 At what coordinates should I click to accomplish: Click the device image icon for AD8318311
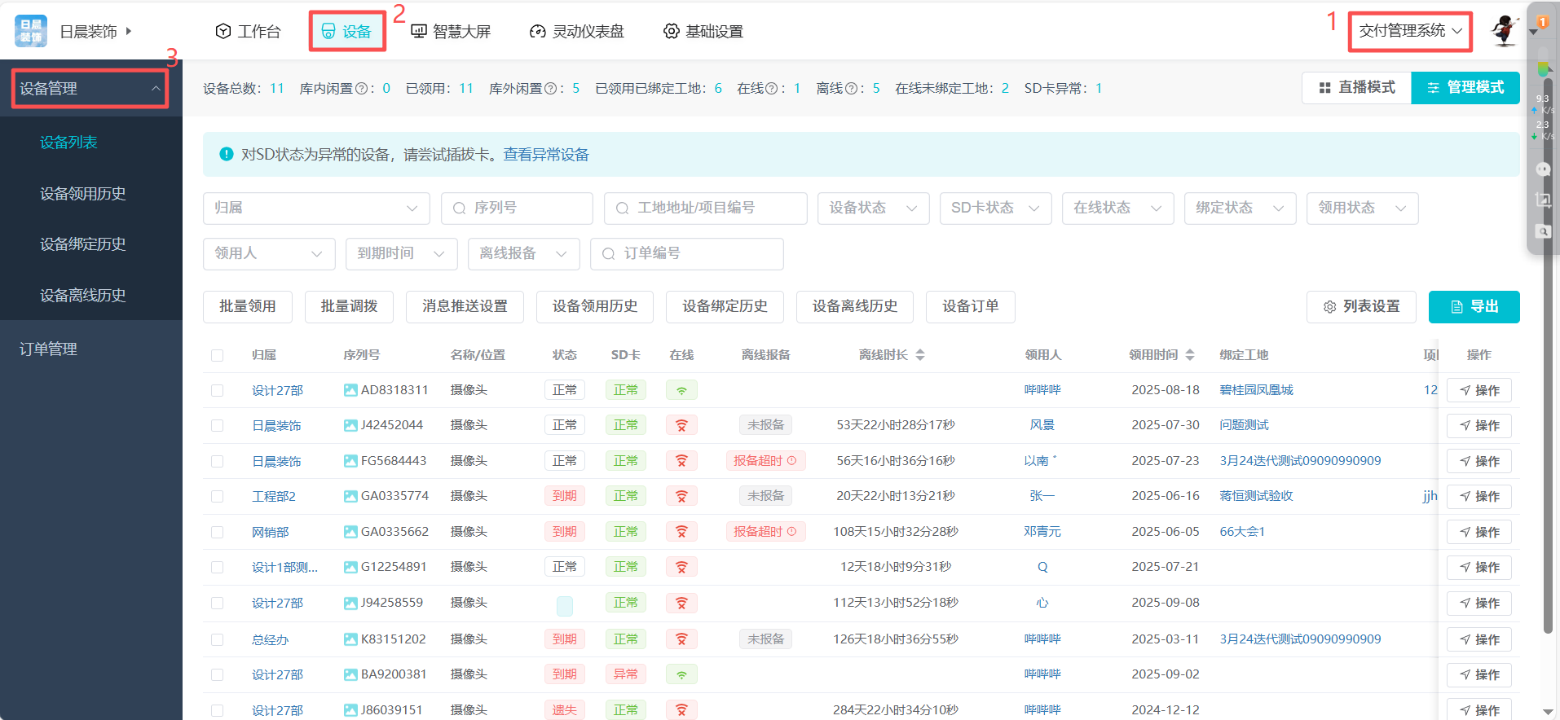[x=350, y=390]
